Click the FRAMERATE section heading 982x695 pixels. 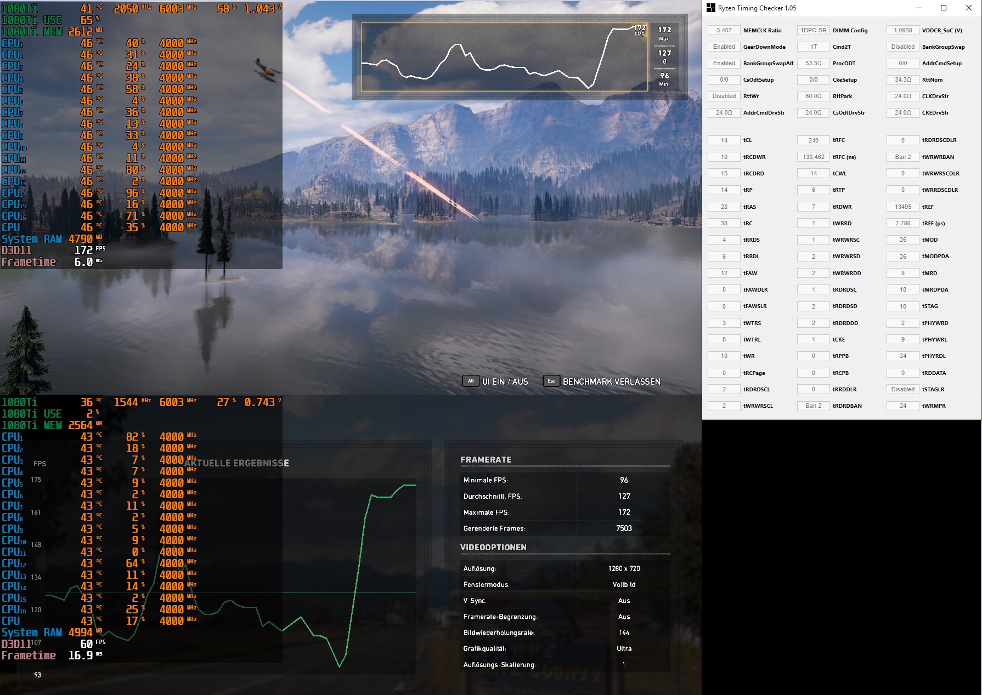pos(486,460)
